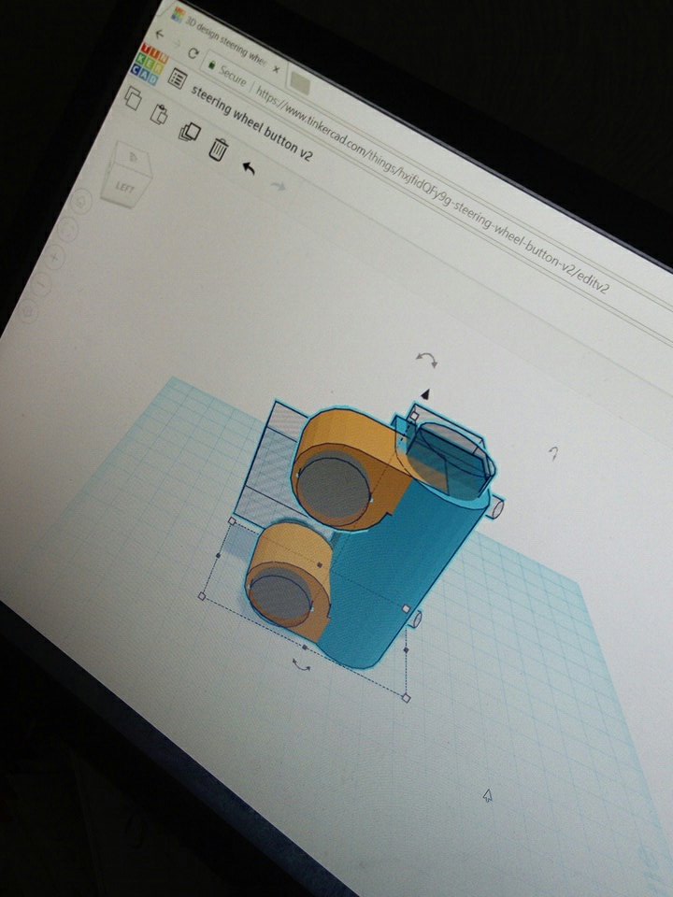The image size is (673, 897).
Task: Delete selection with the trash icon
Action: (x=218, y=149)
